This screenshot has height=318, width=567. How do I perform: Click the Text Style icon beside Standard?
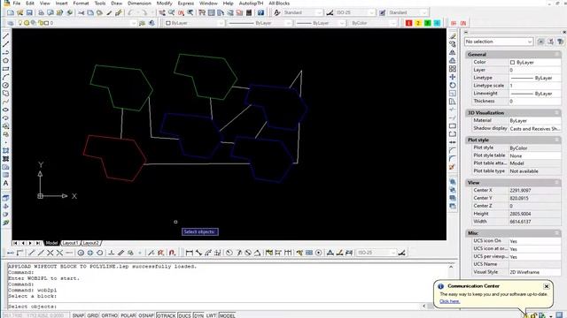(x=277, y=12)
